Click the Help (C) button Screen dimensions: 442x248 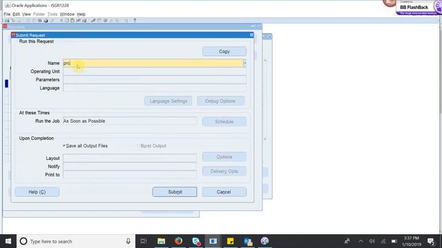(x=37, y=192)
